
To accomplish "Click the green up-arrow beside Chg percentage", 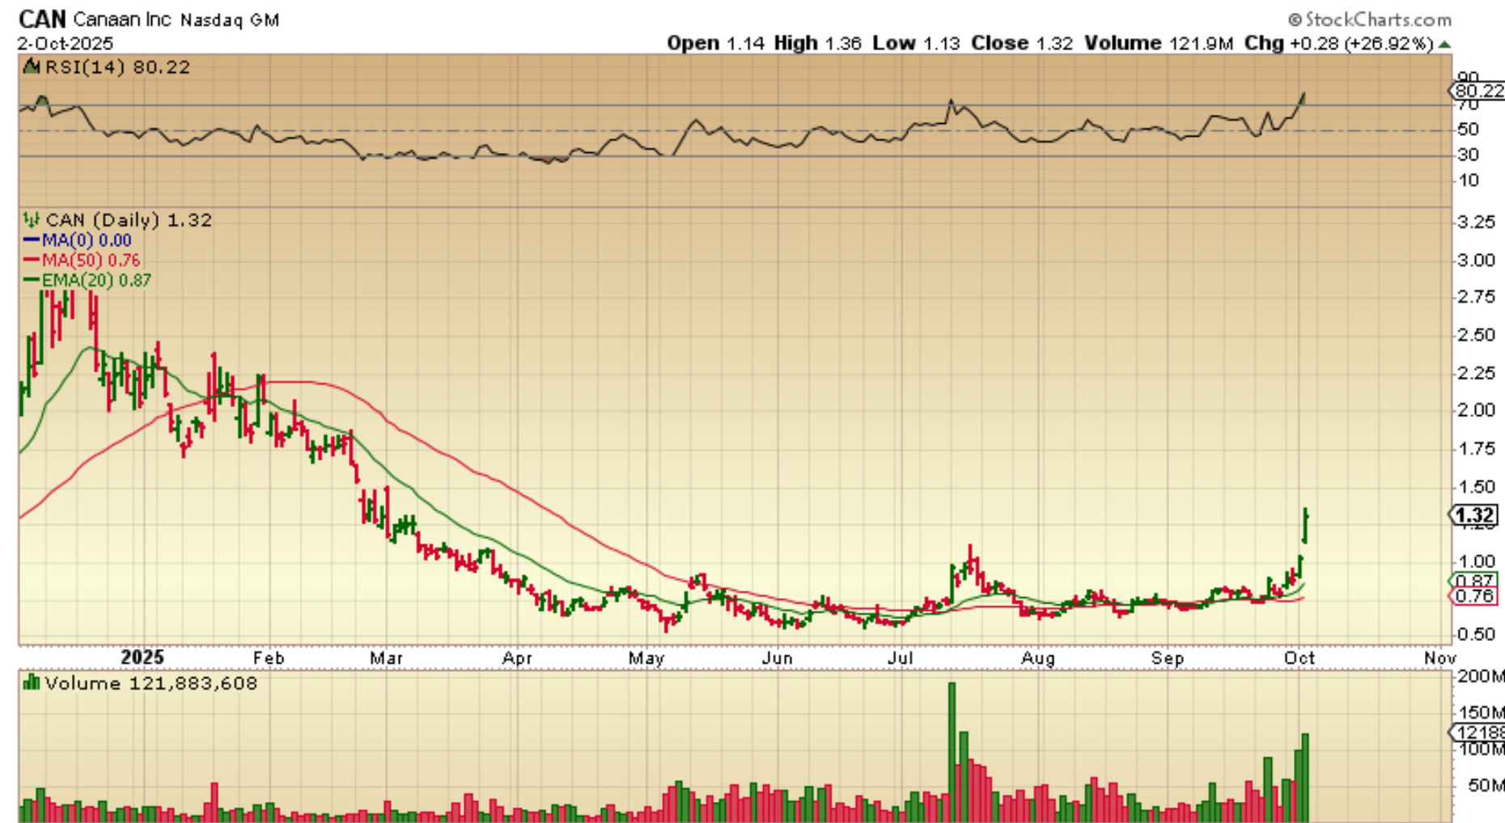I will [1444, 45].
